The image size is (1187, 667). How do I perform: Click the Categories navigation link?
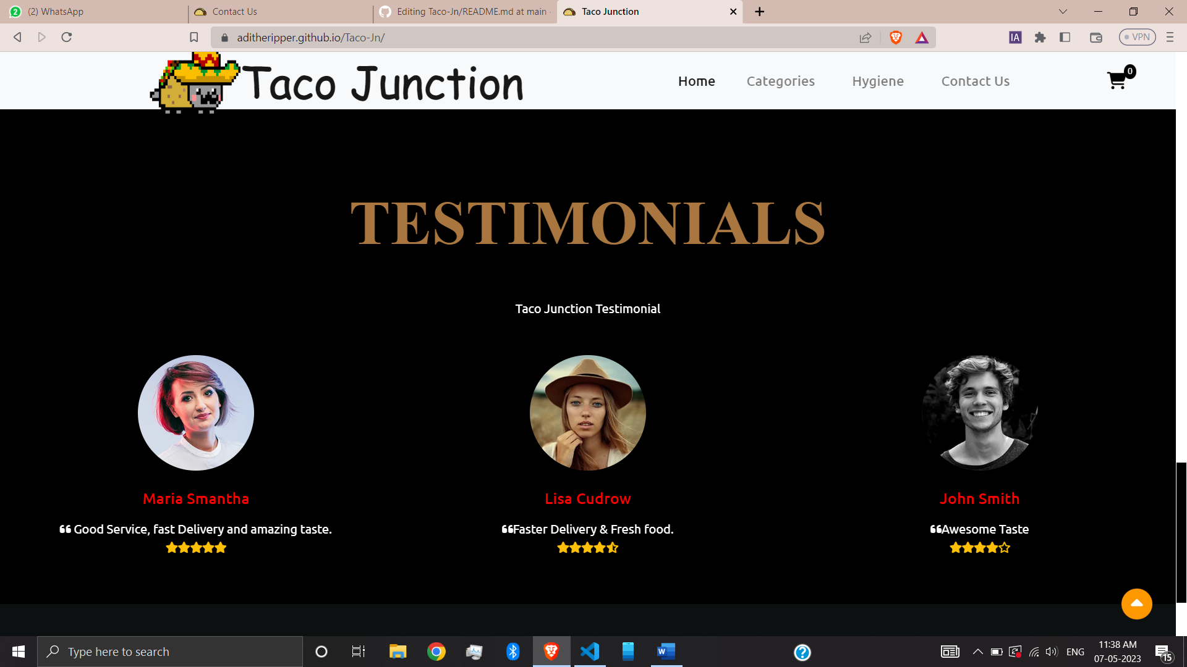781,81
